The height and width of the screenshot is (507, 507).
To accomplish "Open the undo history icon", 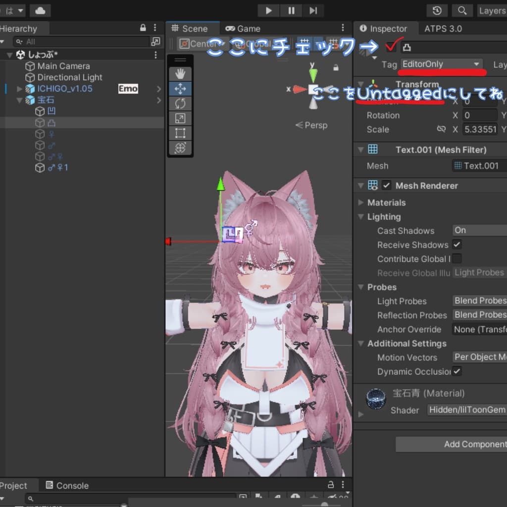I will 437,10.
